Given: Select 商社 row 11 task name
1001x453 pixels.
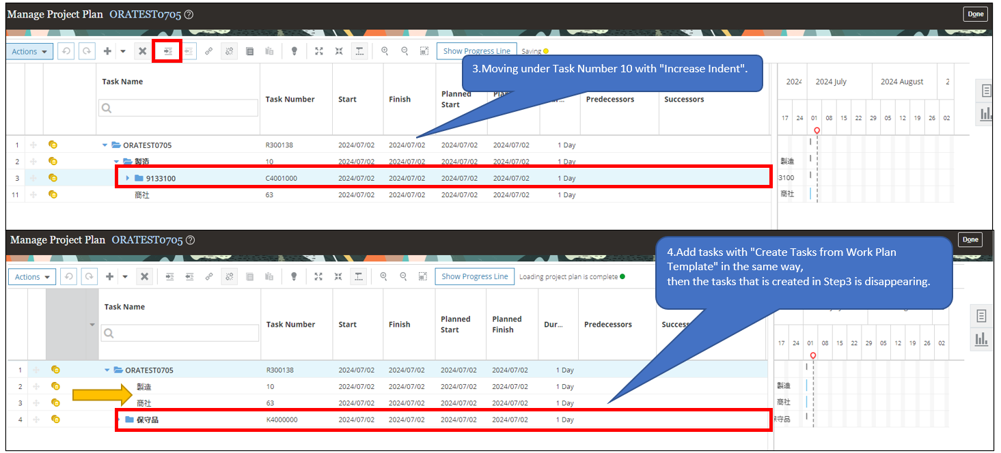Looking at the screenshot, I should (142, 194).
